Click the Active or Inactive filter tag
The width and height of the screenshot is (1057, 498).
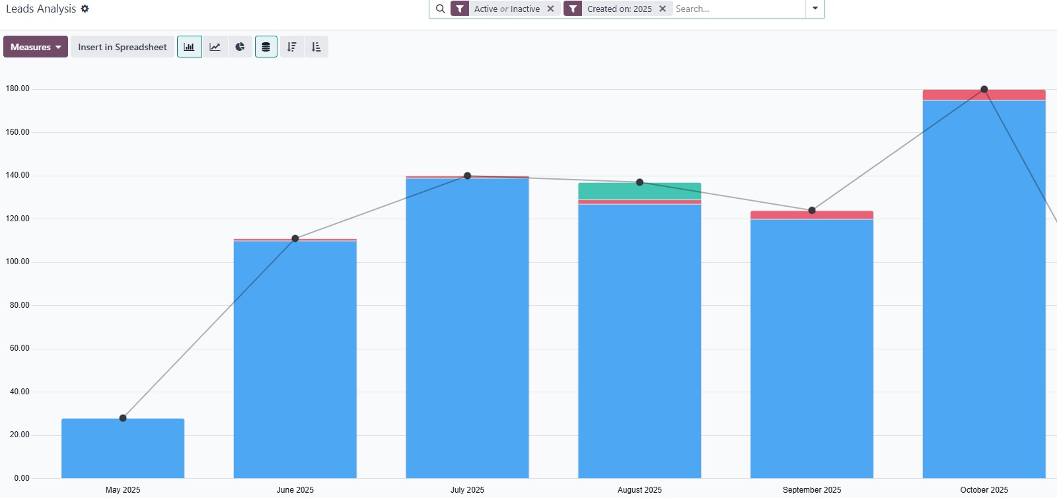(x=507, y=9)
